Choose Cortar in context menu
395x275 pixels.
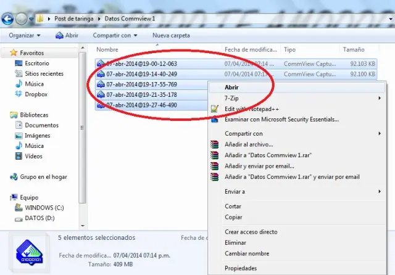297,207
